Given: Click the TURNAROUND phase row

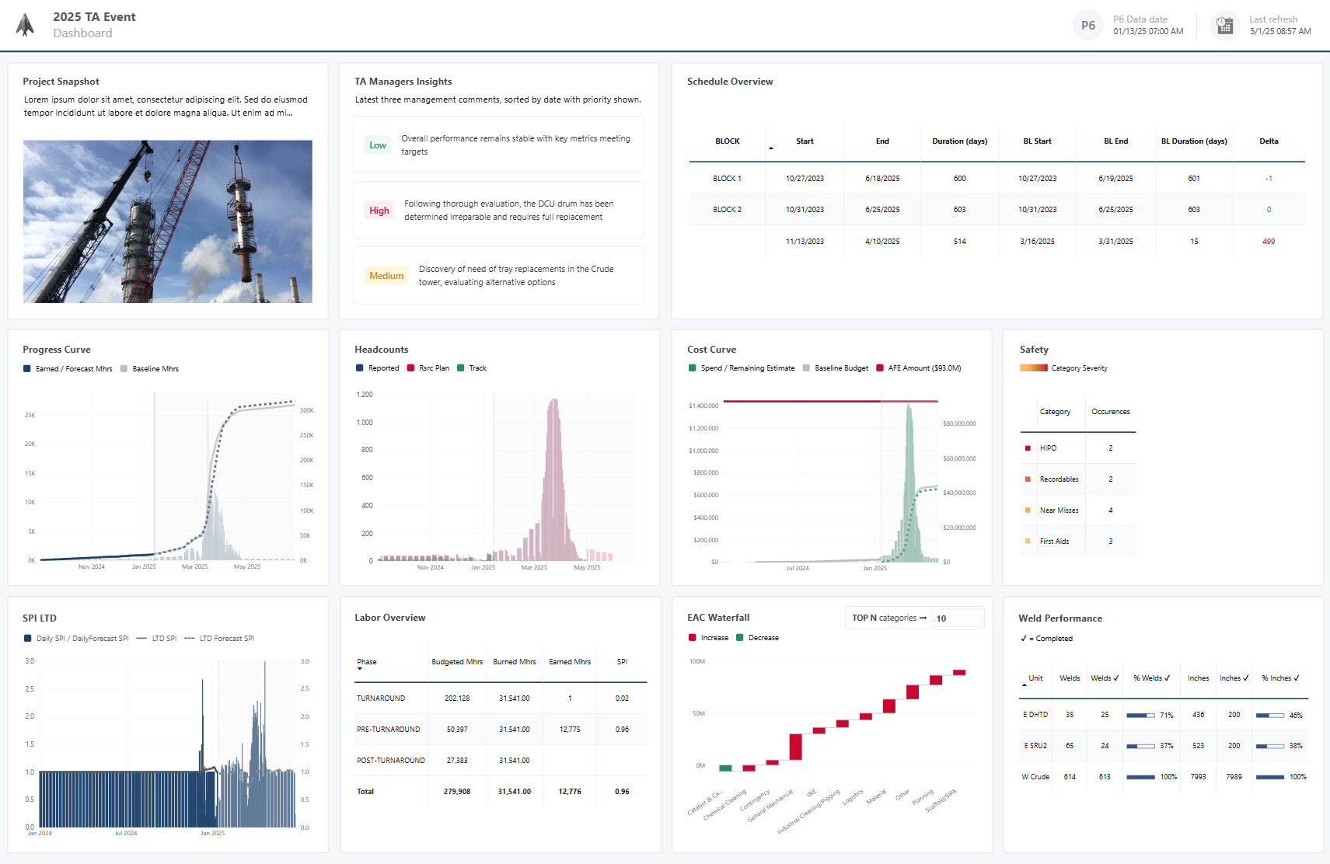Looking at the screenshot, I should pyautogui.click(x=501, y=699).
